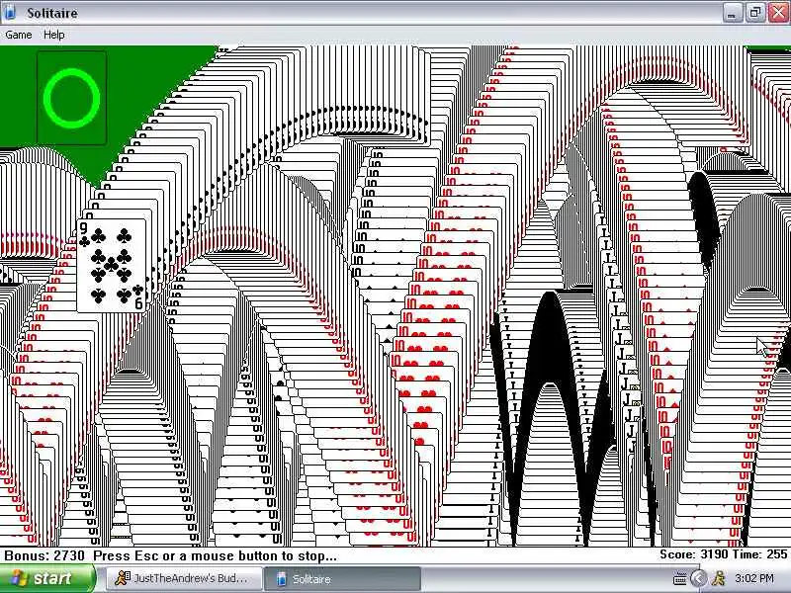Screen dimensions: 791x593
Task: Click the bouncing 9 of clubs card
Action: tap(112, 265)
